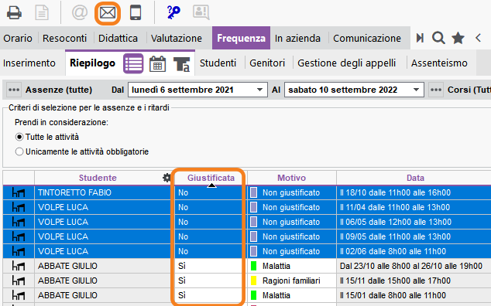This screenshot has width=491, height=306.
Task: Switch to Inserimento sub-tab
Action: tap(29, 63)
